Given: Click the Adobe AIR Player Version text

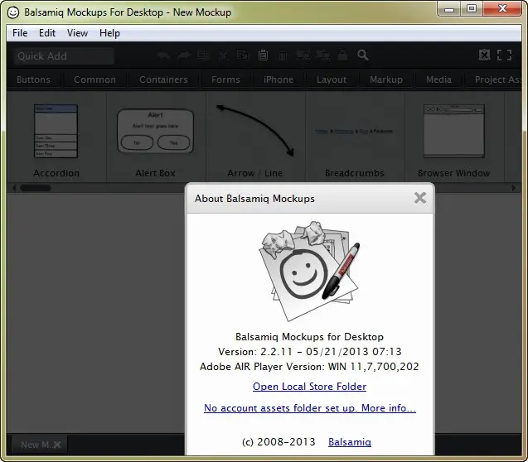Looking at the screenshot, I should (309, 367).
